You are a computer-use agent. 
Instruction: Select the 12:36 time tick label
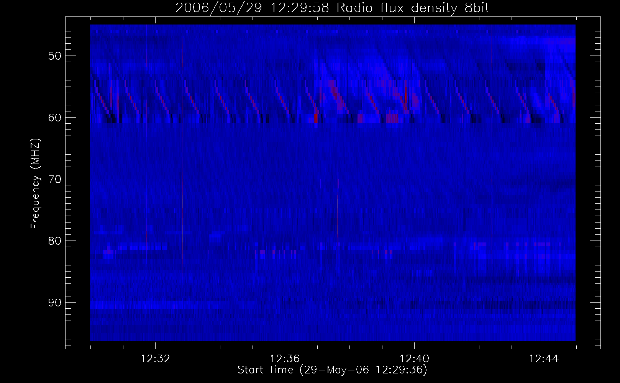(x=285, y=359)
